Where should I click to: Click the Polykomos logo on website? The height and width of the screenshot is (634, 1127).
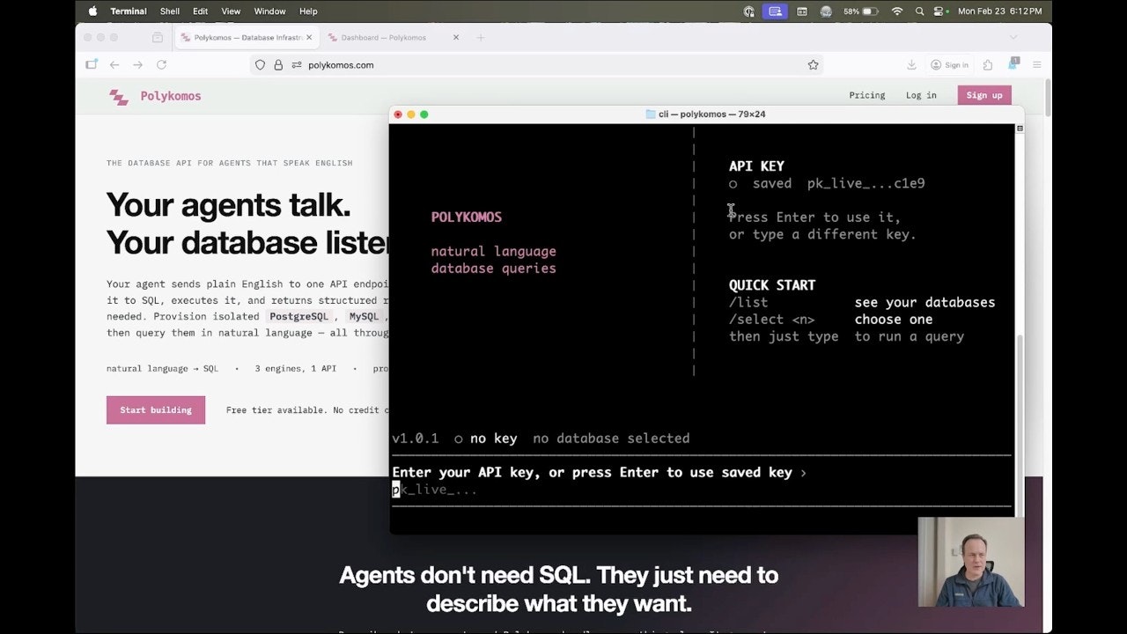point(155,96)
